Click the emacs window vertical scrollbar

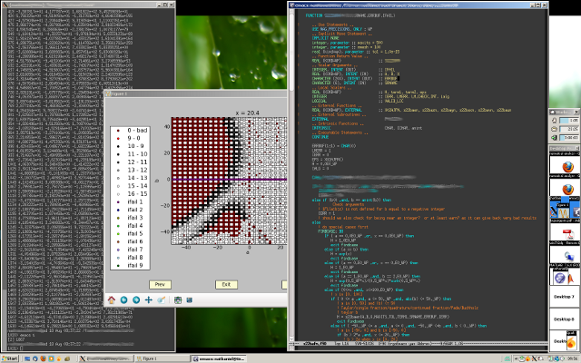pyautogui.click(x=291, y=174)
